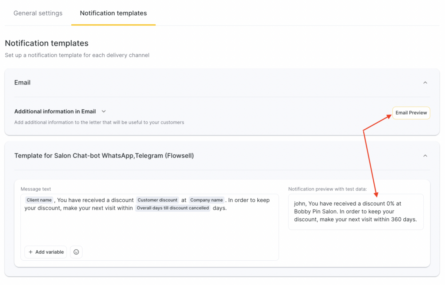Screen dimensions: 445x285
Task: Click the Notification preview with test data label
Action: 327,189
